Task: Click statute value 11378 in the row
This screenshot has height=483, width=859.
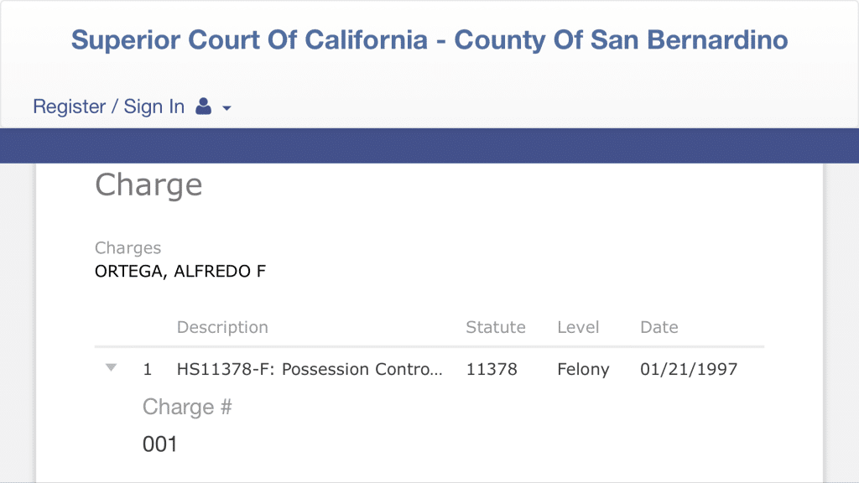Action: pos(492,369)
